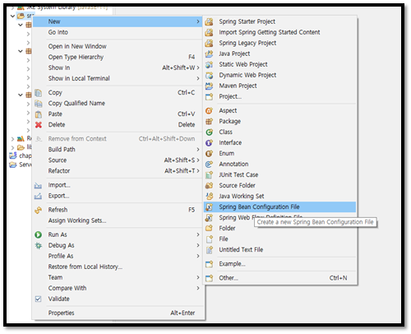411x334 pixels.
Task: Click the red Delete X icon
Action: (39, 125)
